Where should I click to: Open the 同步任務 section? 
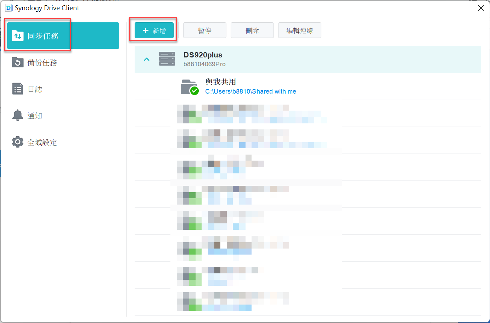63,36
